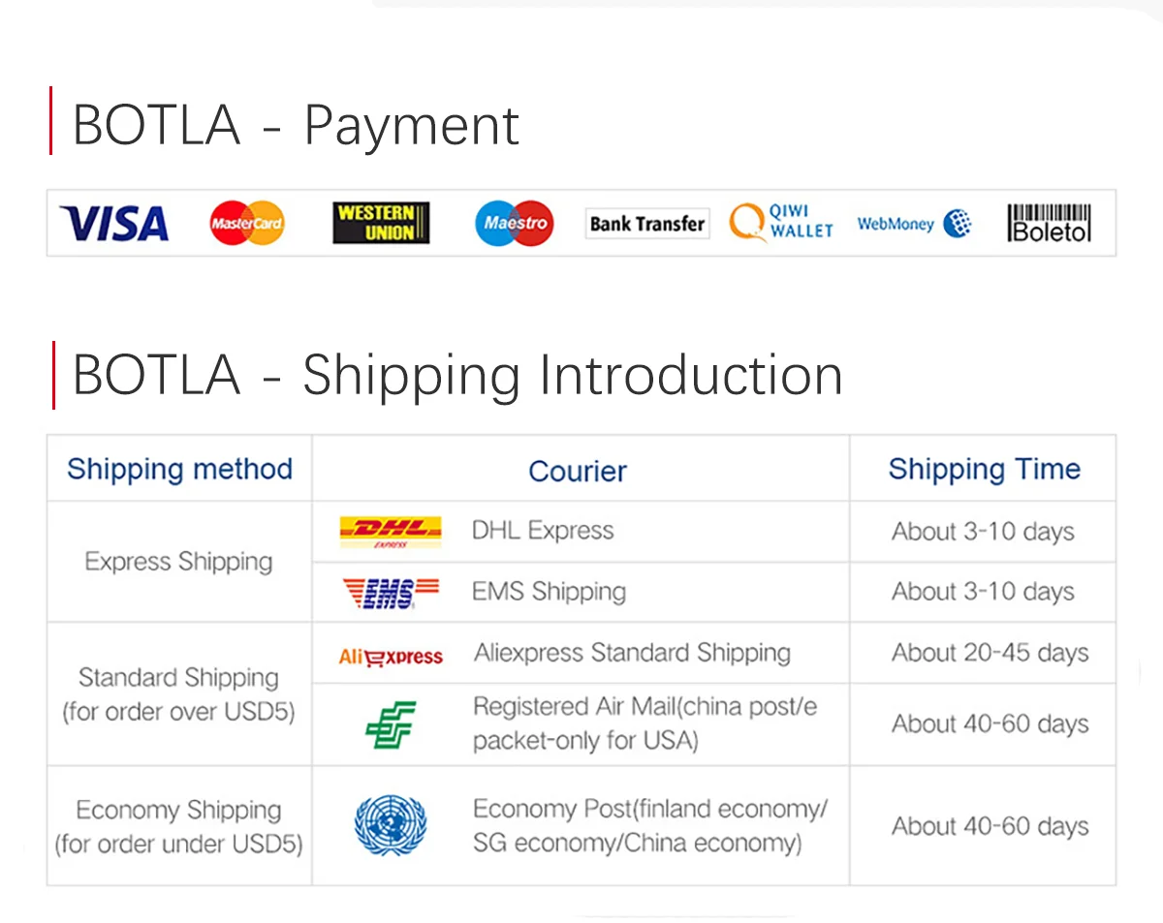Click the BOTLA - Payment heading
This screenshot has height=923, width=1163.
pyautogui.click(x=296, y=125)
